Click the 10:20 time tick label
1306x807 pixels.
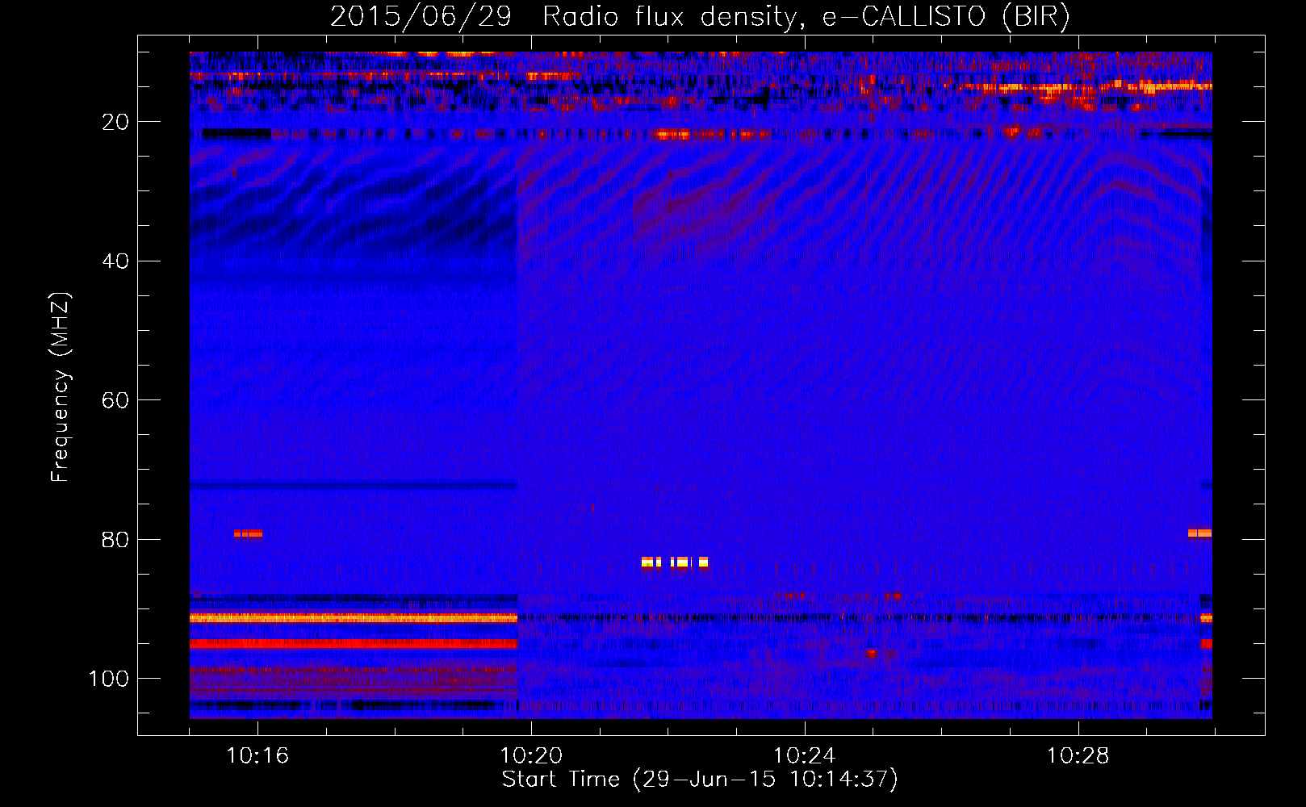click(x=531, y=755)
